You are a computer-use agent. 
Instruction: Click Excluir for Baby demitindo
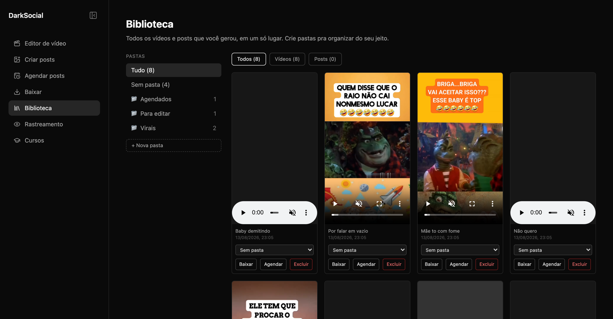301,264
